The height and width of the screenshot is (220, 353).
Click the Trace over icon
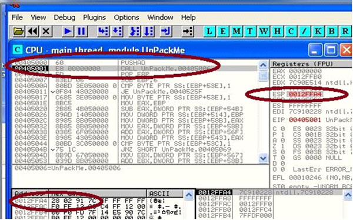click(149, 31)
